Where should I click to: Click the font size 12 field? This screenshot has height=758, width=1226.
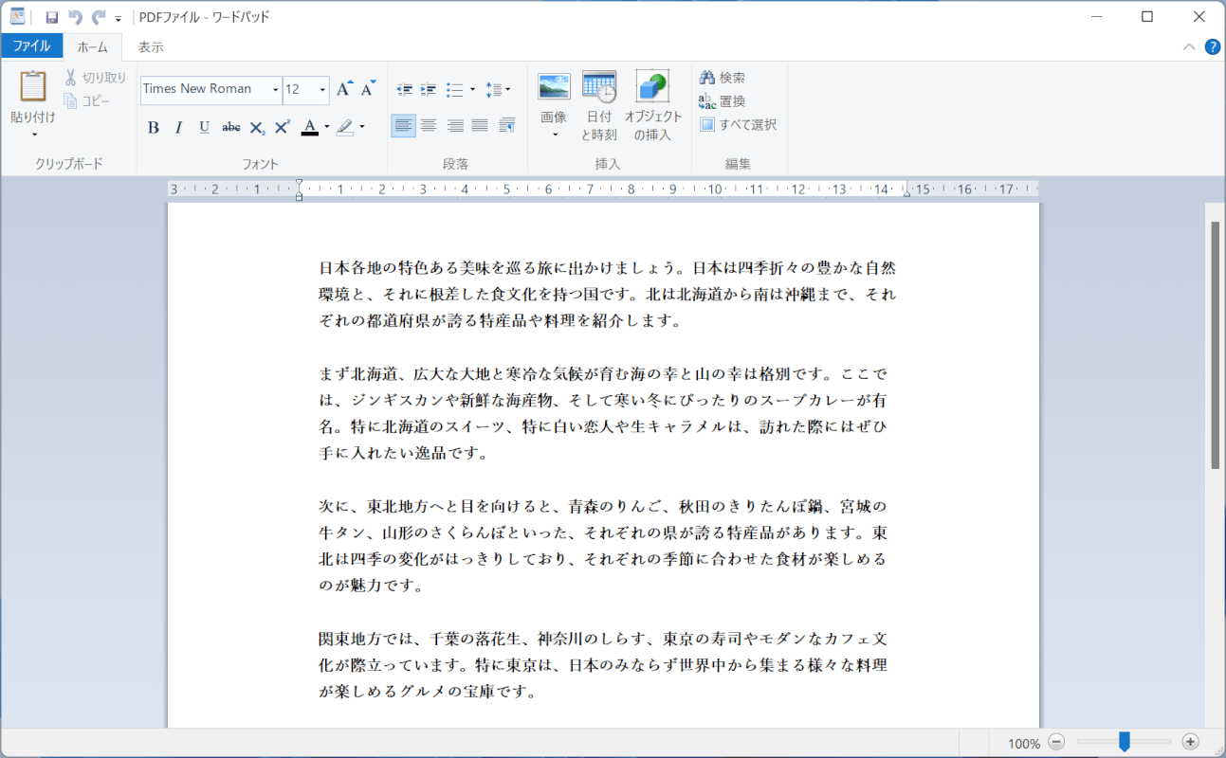[x=300, y=89]
